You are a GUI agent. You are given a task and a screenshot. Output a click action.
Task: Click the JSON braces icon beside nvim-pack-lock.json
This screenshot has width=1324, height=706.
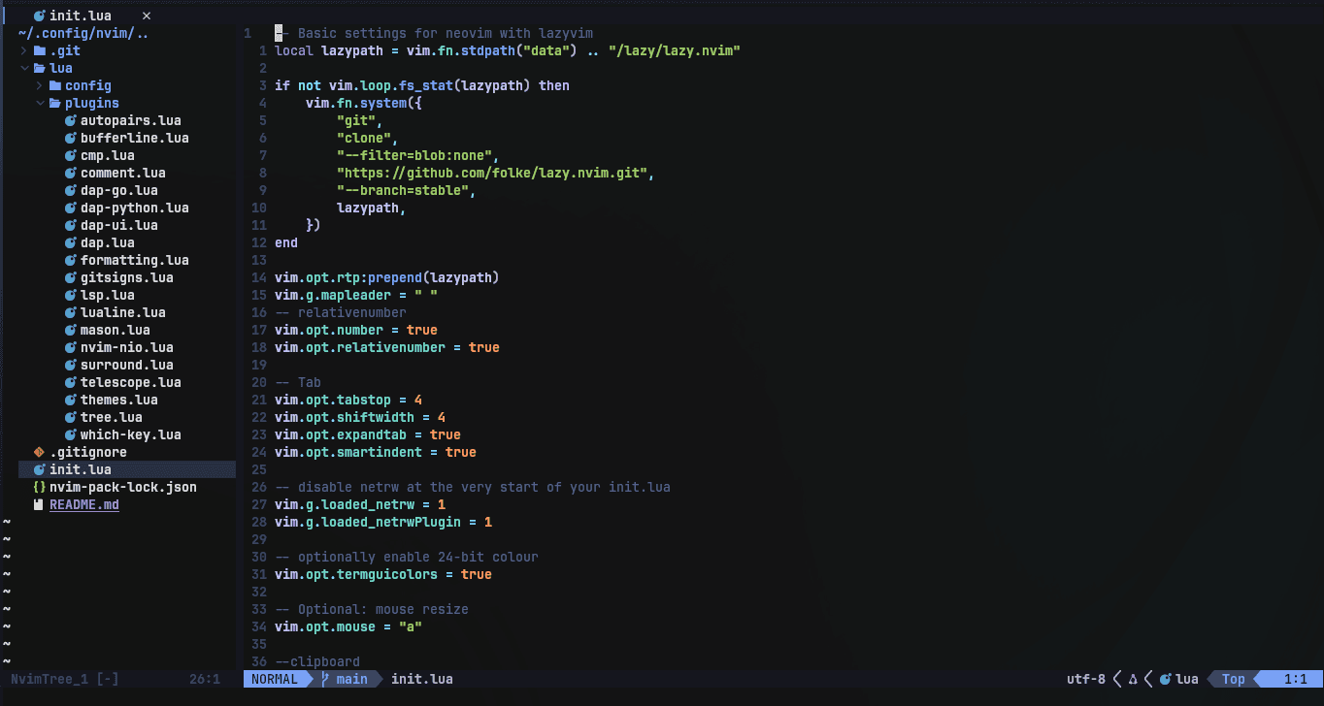[x=39, y=487]
